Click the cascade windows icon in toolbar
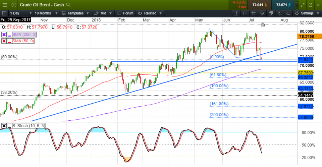The height and width of the screenshot is (167, 322). point(271,13)
